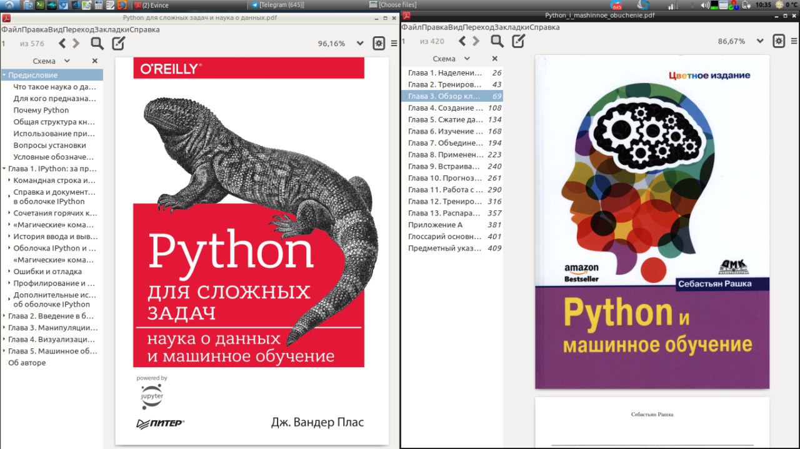Open the hamburger menu in right PDF window
Viewport: 800px width, 449px height.
click(794, 41)
